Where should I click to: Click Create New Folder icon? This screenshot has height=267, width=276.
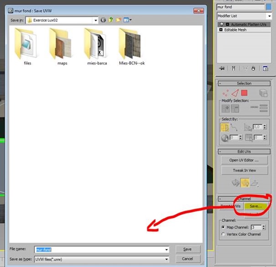pyautogui.click(x=119, y=20)
